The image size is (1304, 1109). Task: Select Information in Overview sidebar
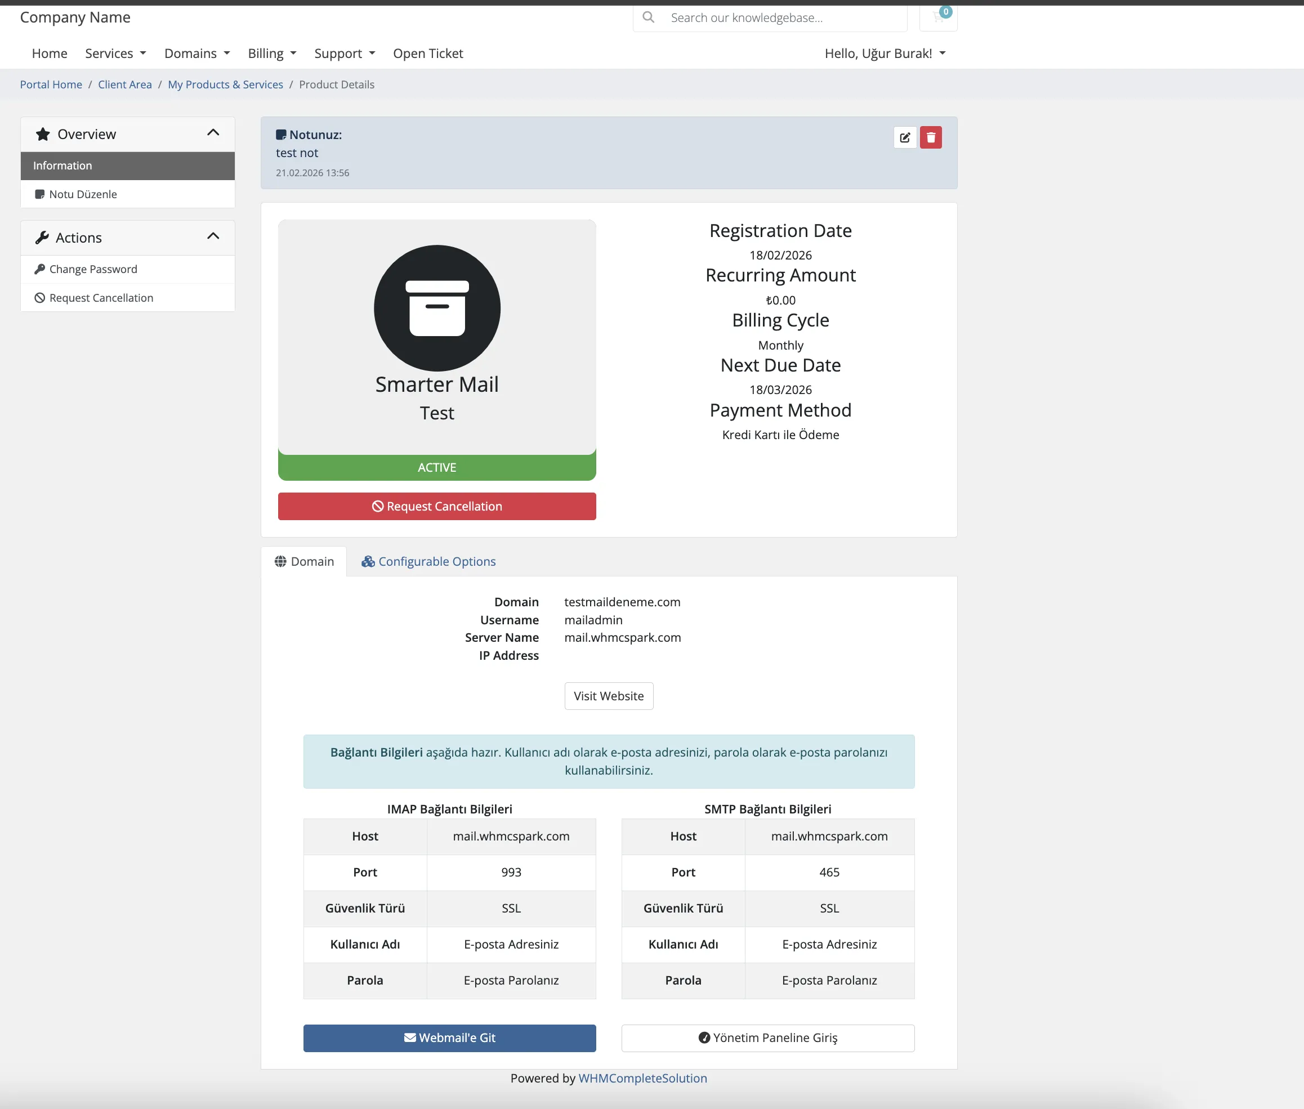[128, 166]
